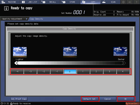
Task: Confirm with the OK button
Action: coord(126,99)
